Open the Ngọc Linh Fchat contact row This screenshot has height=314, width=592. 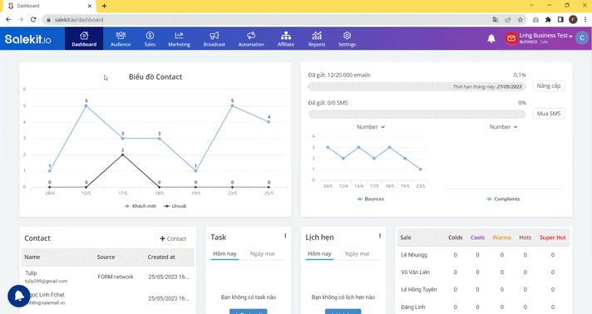(x=108, y=298)
